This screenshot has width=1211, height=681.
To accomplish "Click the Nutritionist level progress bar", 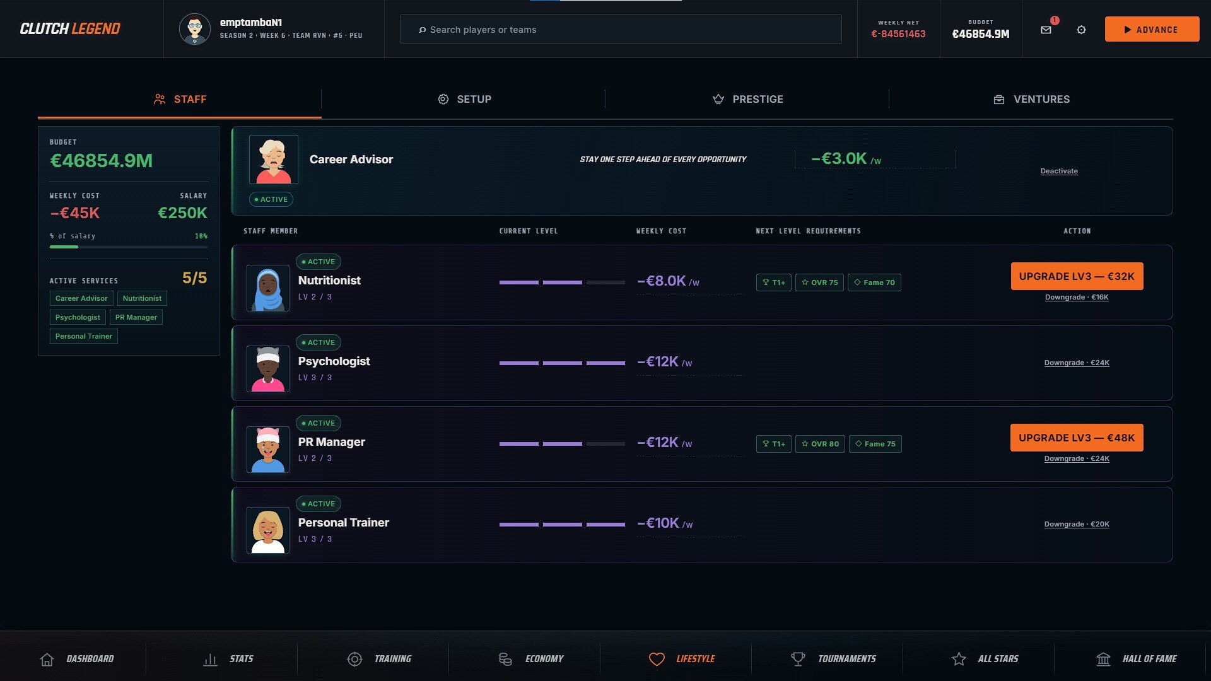I will coord(562,282).
